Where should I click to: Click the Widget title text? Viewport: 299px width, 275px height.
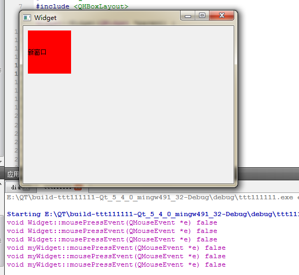coord(45,18)
